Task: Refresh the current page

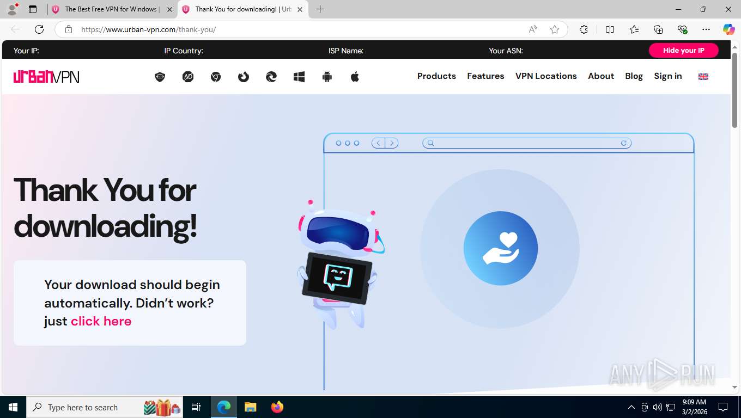Action: click(39, 29)
